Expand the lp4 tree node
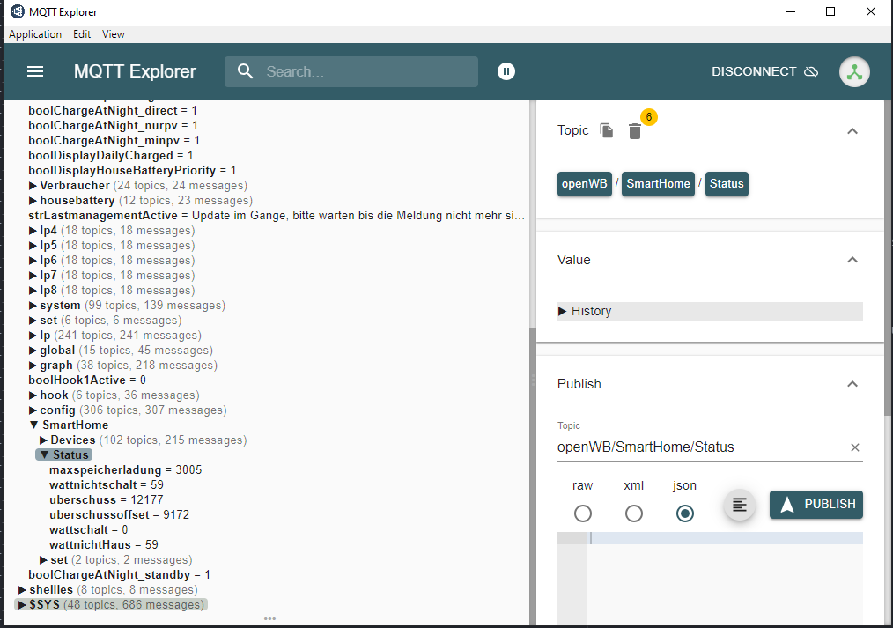 click(x=33, y=231)
